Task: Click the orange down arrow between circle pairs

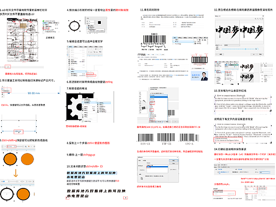Action: tap(15, 173)
